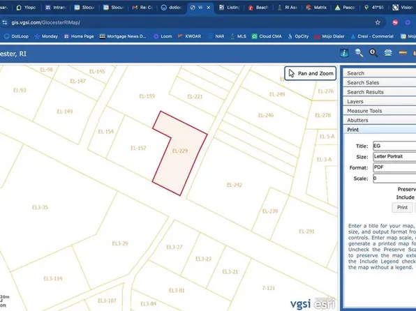The image size is (416, 311).
Task: Switch to the Matrix browser tab
Action: [316, 8]
